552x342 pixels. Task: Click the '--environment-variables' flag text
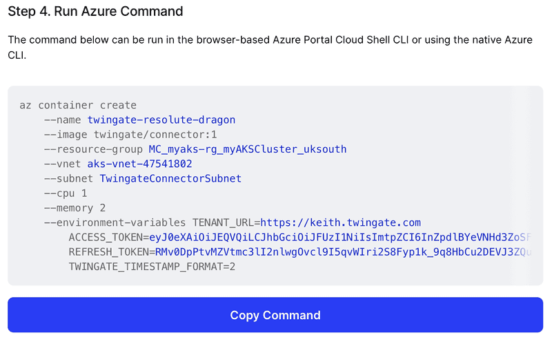[115, 223]
